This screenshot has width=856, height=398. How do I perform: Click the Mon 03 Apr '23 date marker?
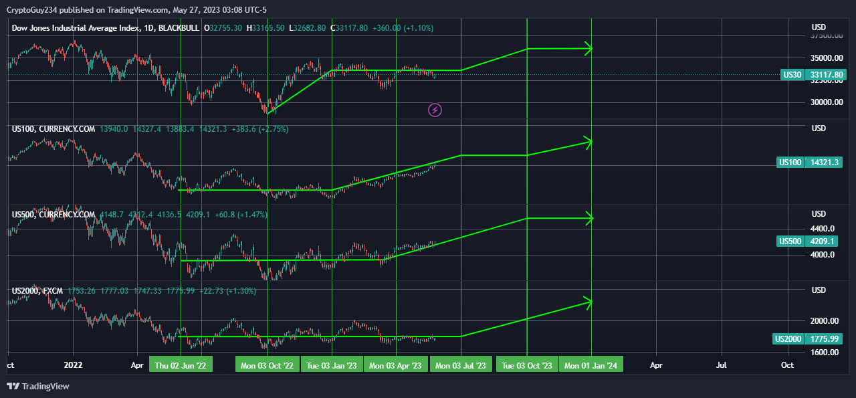pos(395,365)
